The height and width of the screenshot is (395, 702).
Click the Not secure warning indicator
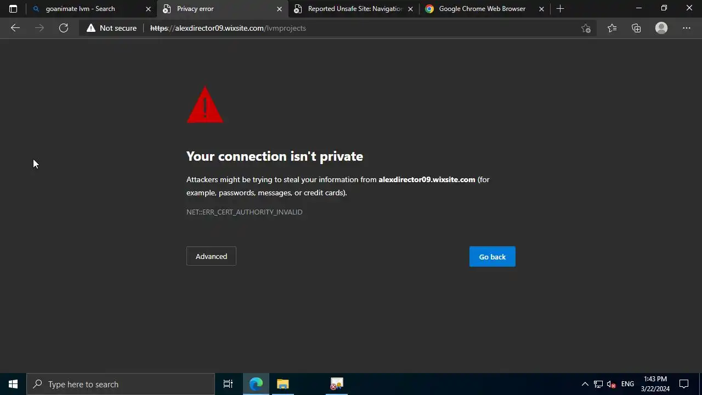click(111, 28)
